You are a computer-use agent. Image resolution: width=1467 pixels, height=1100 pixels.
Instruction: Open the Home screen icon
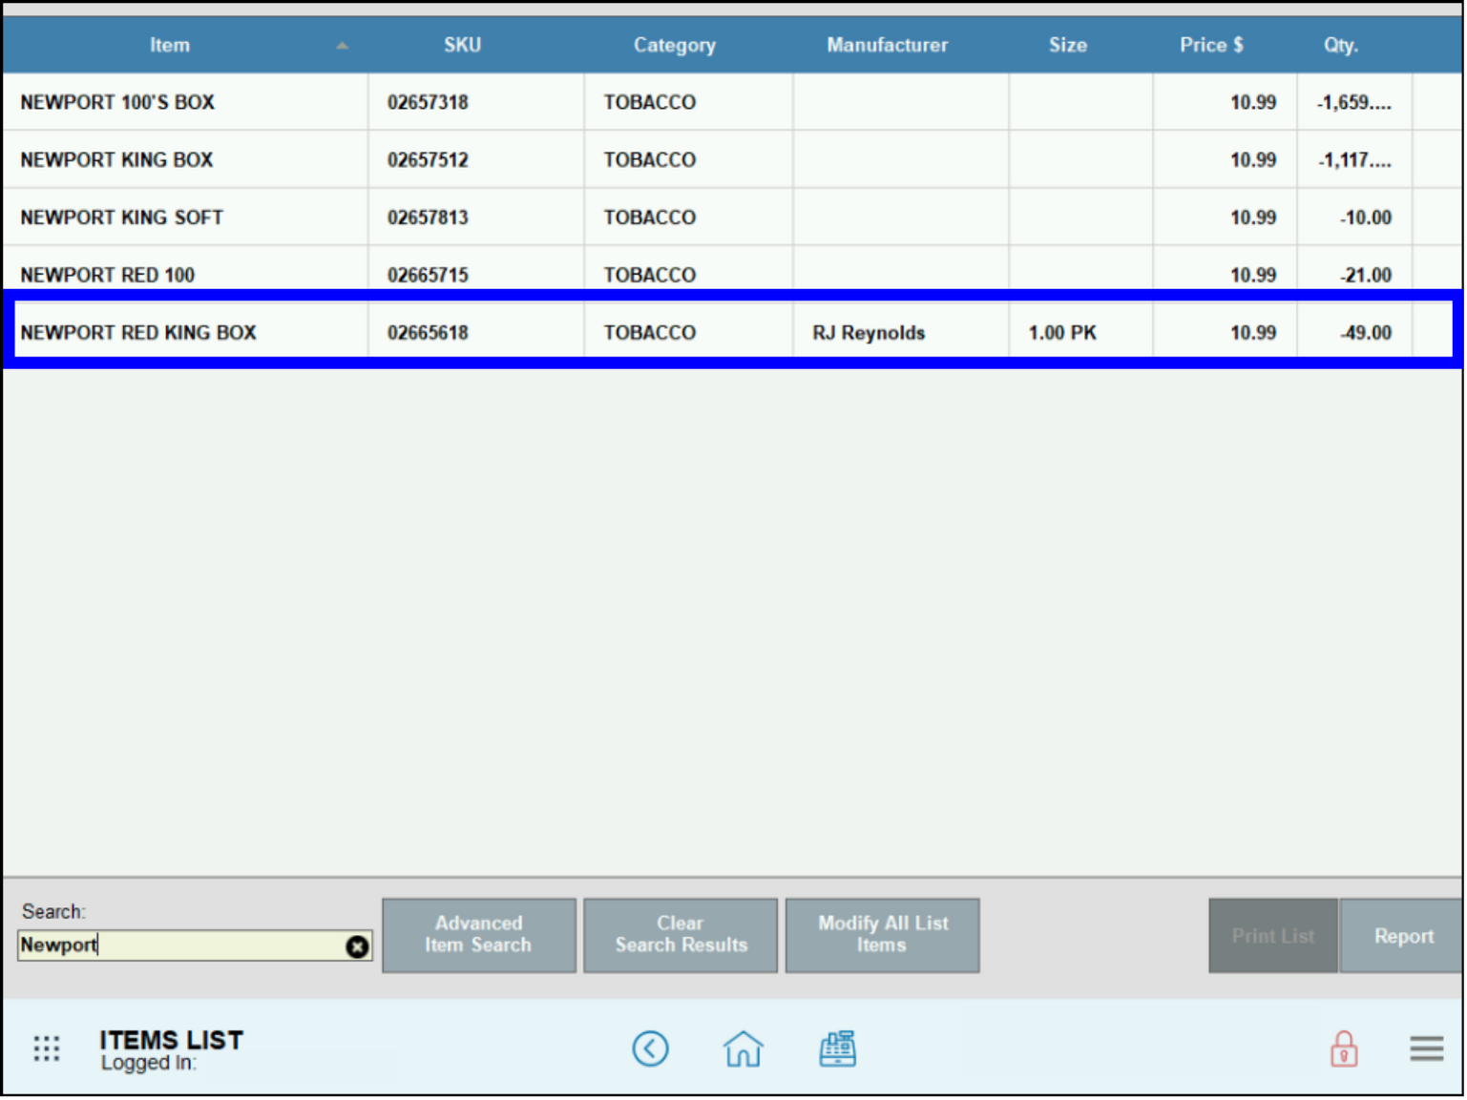tap(743, 1048)
